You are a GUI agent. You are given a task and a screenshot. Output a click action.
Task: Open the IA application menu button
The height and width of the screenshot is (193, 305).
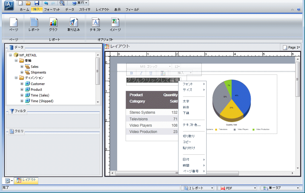pyautogui.click(x=9, y=5)
